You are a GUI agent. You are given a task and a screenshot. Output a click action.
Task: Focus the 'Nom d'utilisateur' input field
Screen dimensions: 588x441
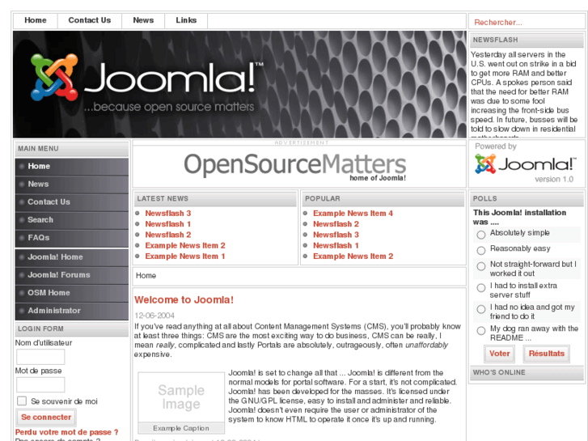tap(40, 357)
